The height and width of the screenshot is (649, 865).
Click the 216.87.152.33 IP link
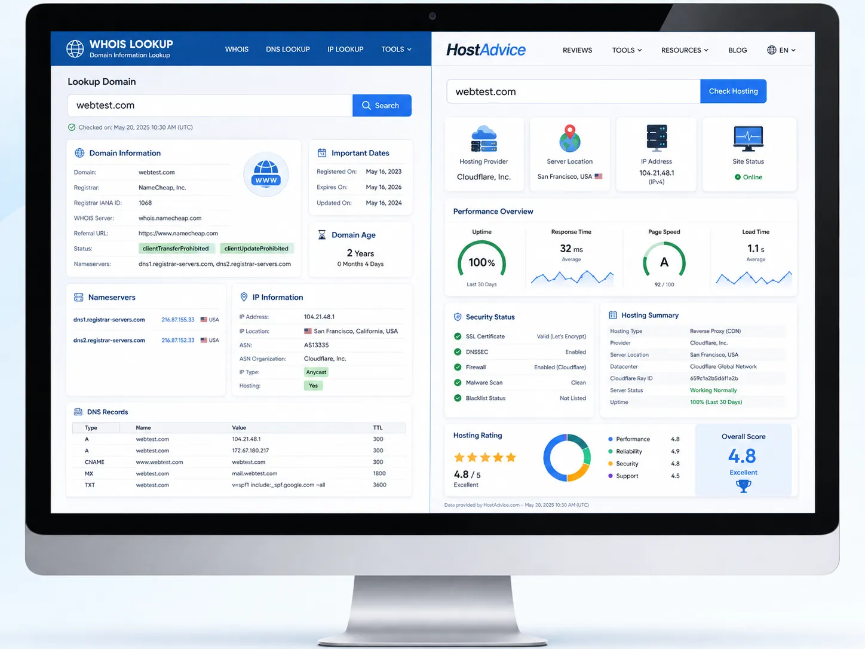click(x=178, y=340)
